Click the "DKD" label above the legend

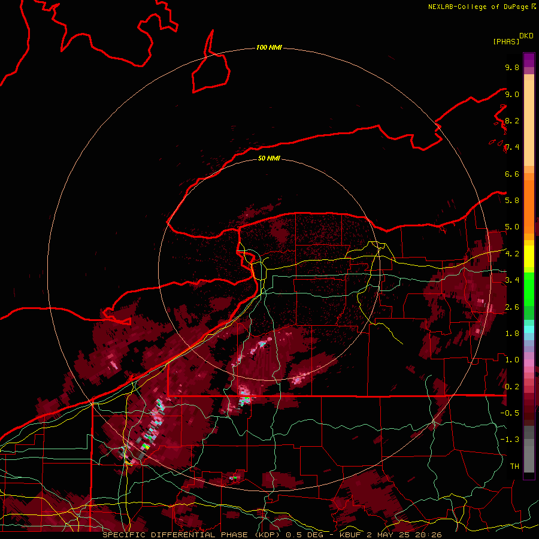coord(526,36)
